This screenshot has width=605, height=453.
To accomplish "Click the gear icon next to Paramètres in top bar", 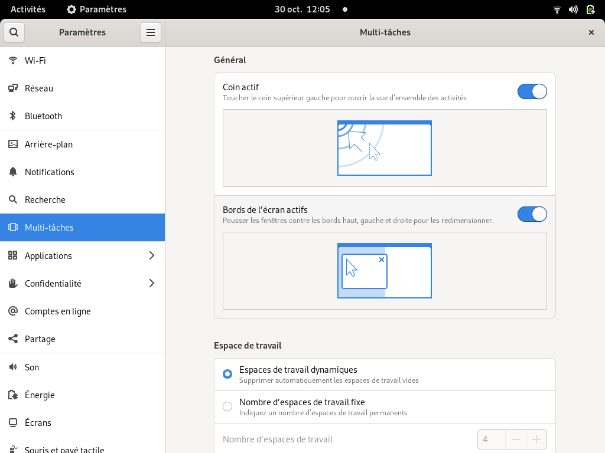I will pos(71,9).
